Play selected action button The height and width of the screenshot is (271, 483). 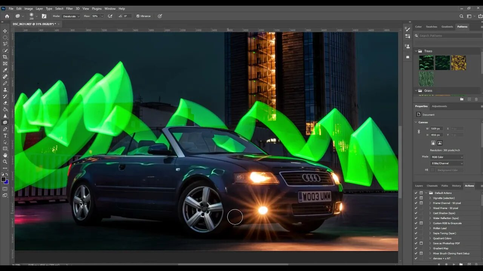pos(454,264)
